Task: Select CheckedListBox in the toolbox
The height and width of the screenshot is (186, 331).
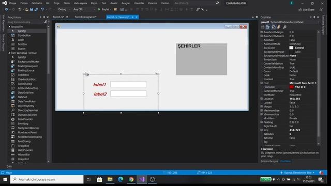Action: pos(26,80)
